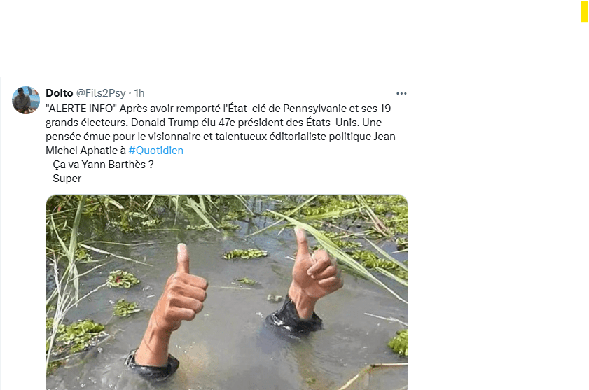This screenshot has height=390, width=589.
Task: Open Dolto's profile avatar
Action: [x=26, y=100]
